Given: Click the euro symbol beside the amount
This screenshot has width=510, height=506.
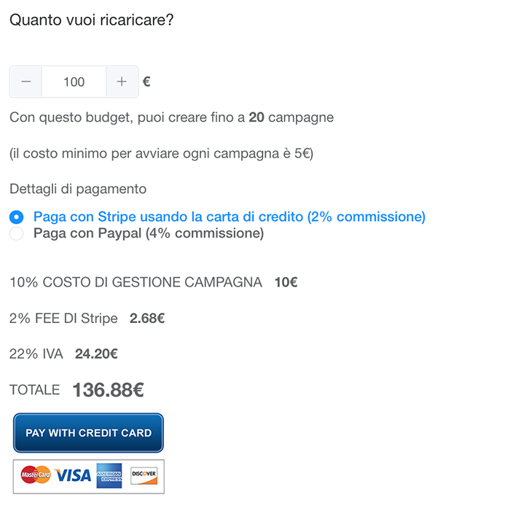Looking at the screenshot, I should click(x=146, y=82).
